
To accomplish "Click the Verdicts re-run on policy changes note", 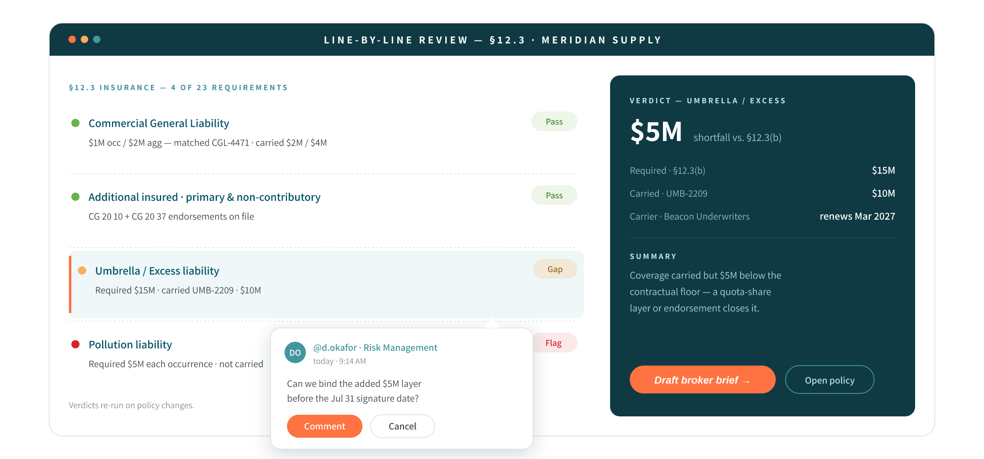I will pyautogui.click(x=132, y=405).
